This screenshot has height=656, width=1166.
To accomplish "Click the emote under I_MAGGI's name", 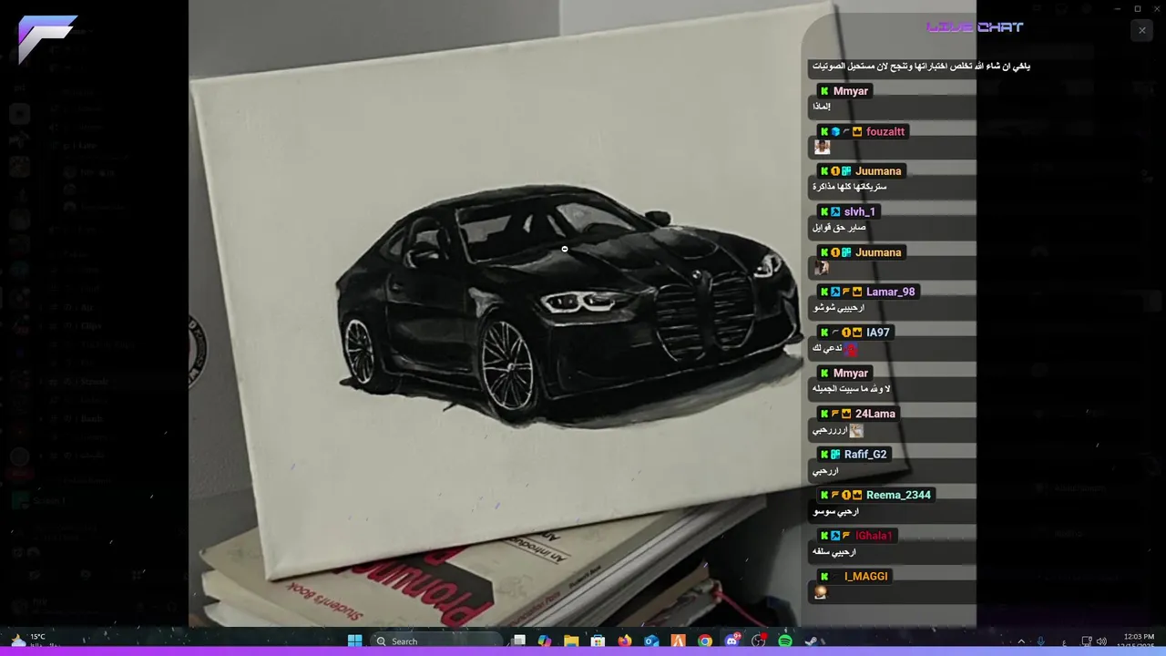I will pyautogui.click(x=821, y=592).
